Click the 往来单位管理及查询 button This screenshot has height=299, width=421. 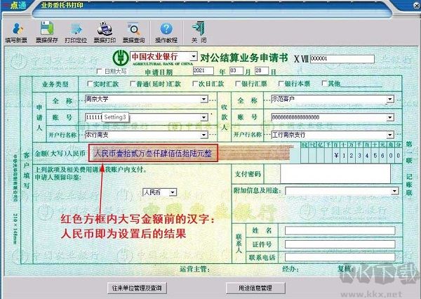137,288
